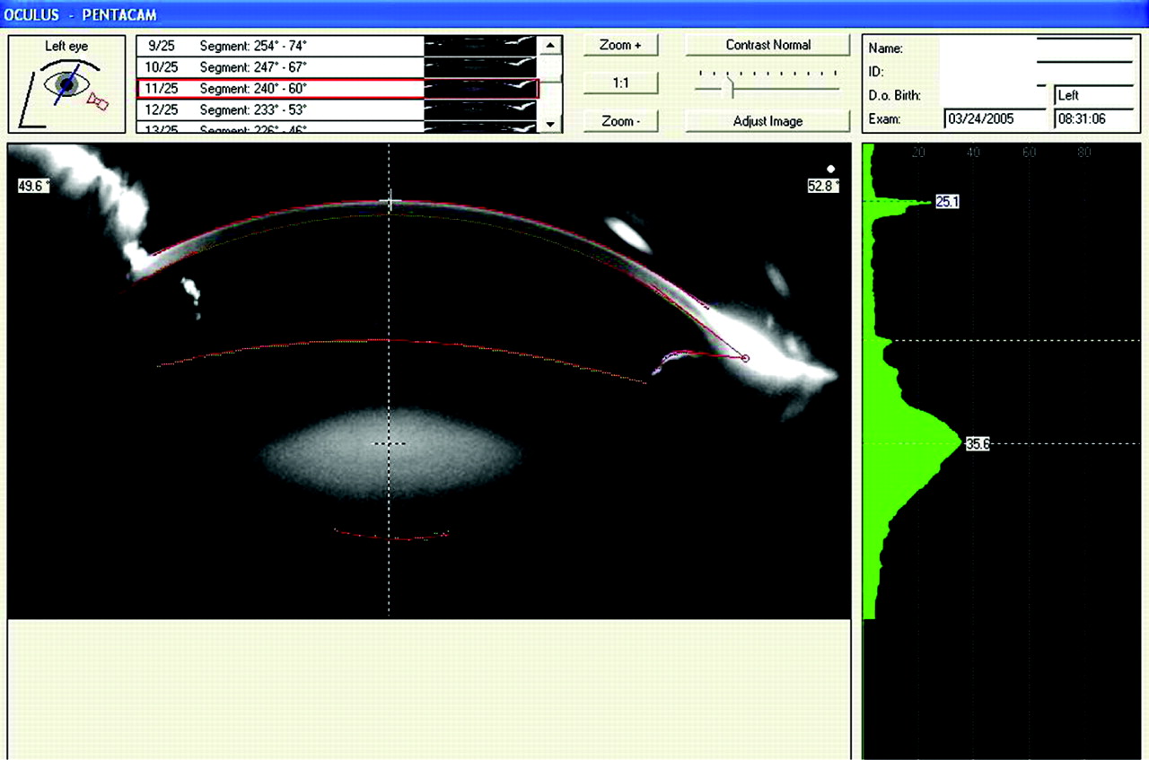Screen dimensions: 1149x760
Task: Click the Contrast Normal button
Action: pyautogui.click(x=767, y=45)
